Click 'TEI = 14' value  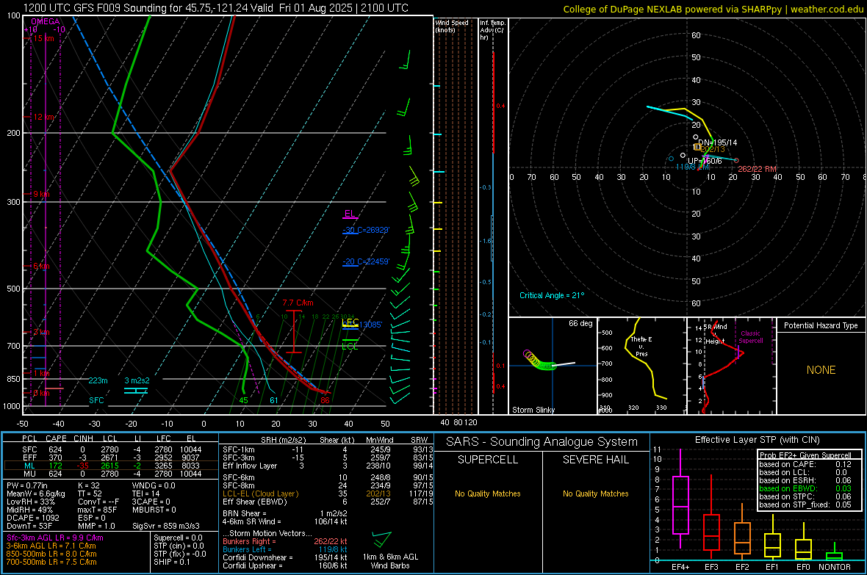coord(146,493)
